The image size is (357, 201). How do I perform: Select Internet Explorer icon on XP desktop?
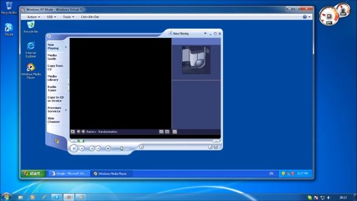tap(31, 50)
